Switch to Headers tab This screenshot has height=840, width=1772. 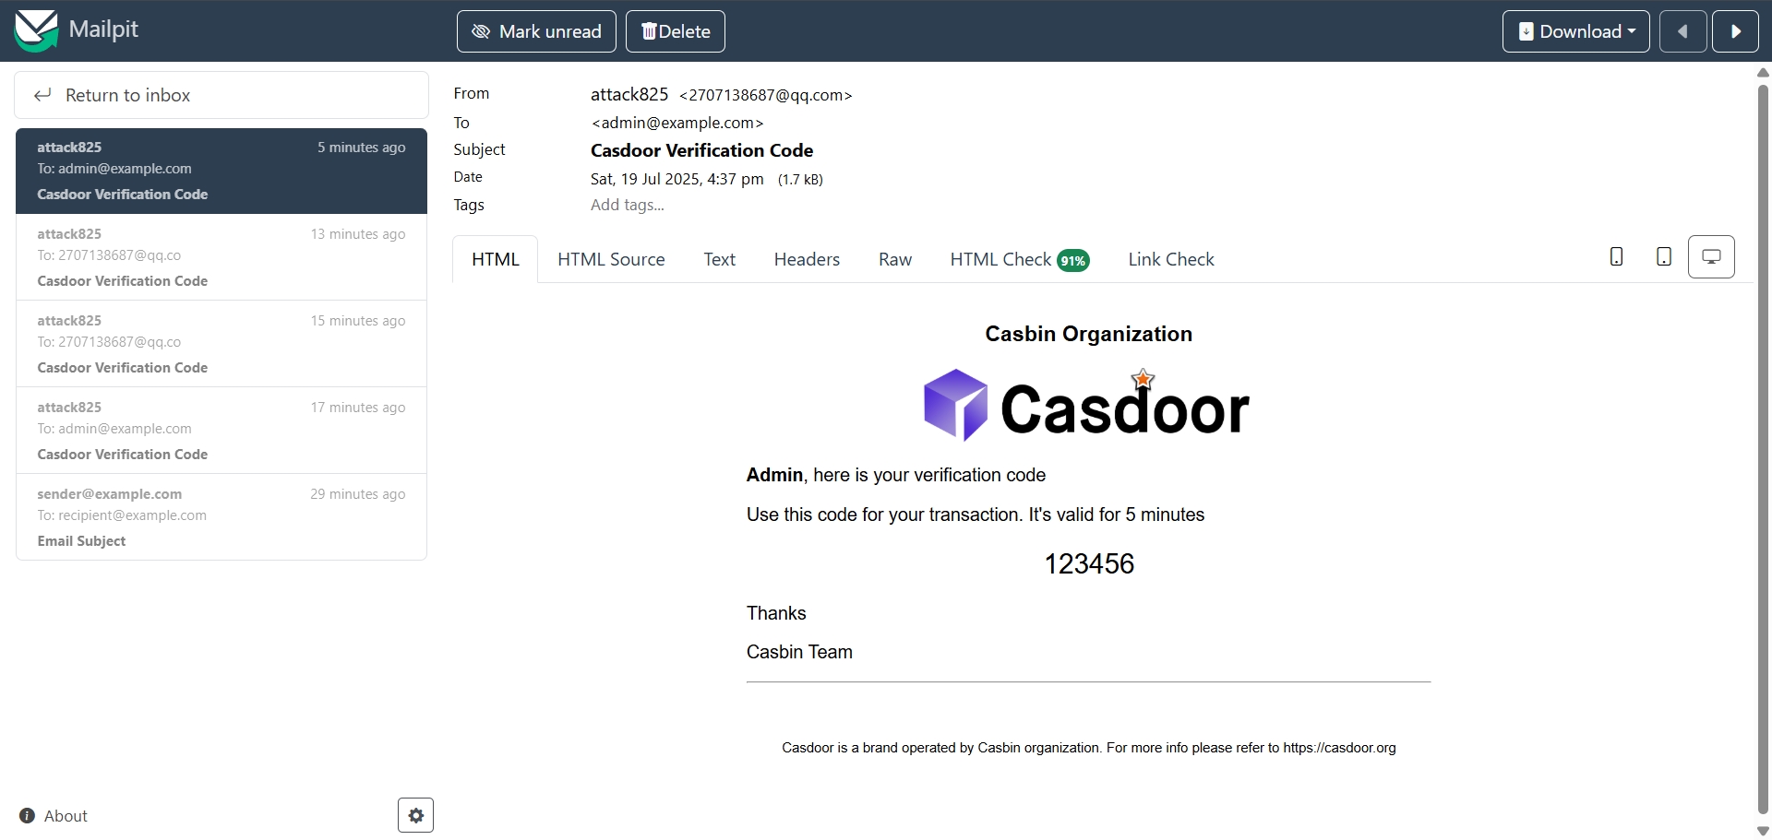tap(807, 260)
